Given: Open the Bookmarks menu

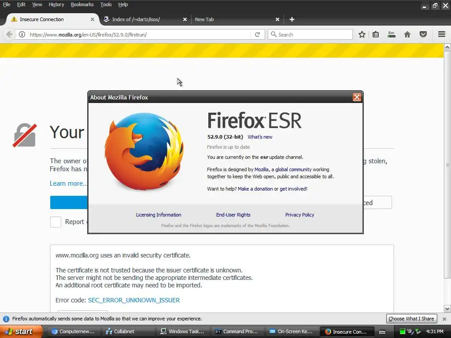Looking at the screenshot, I should [82, 4].
